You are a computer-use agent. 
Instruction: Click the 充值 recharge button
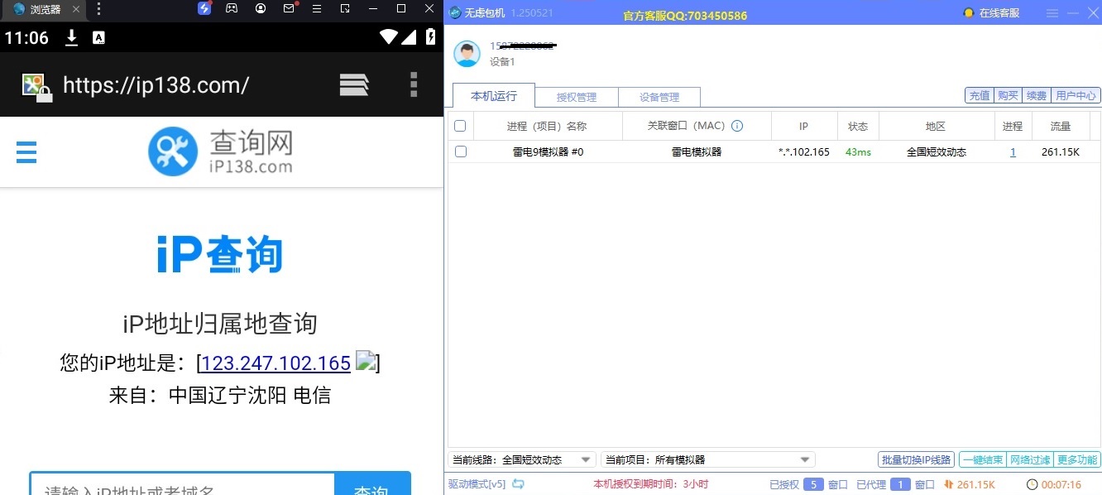(980, 95)
